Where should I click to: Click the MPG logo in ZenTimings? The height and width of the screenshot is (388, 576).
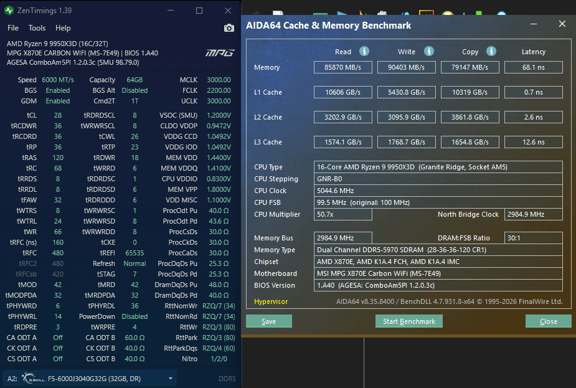[220, 54]
